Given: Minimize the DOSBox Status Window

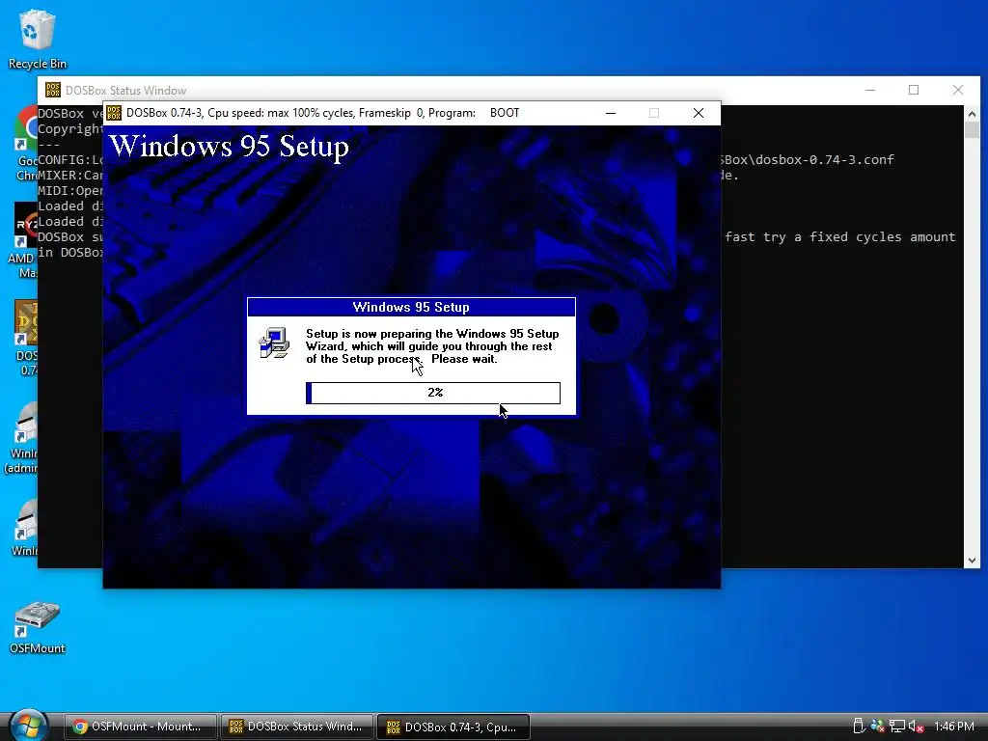Looking at the screenshot, I should (x=870, y=90).
